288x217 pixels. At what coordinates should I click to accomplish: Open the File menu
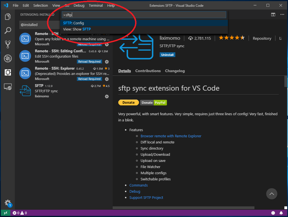(15, 6)
